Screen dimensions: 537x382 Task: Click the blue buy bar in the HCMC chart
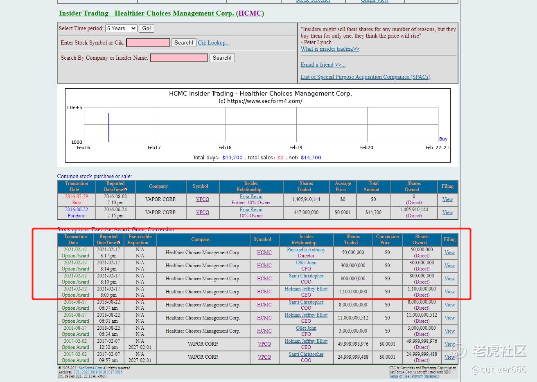[x=109, y=127]
